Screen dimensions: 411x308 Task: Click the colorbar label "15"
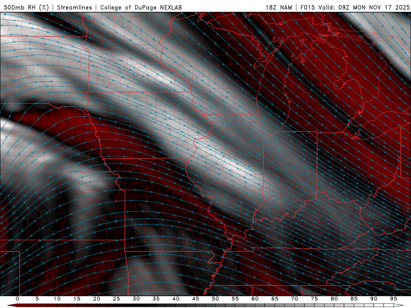[77, 299]
